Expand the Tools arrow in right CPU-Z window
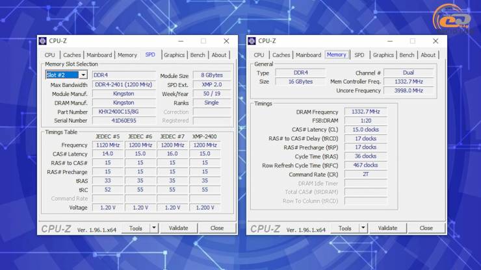Image resolution: width=481 pixels, height=270 pixels. click(x=363, y=228)
